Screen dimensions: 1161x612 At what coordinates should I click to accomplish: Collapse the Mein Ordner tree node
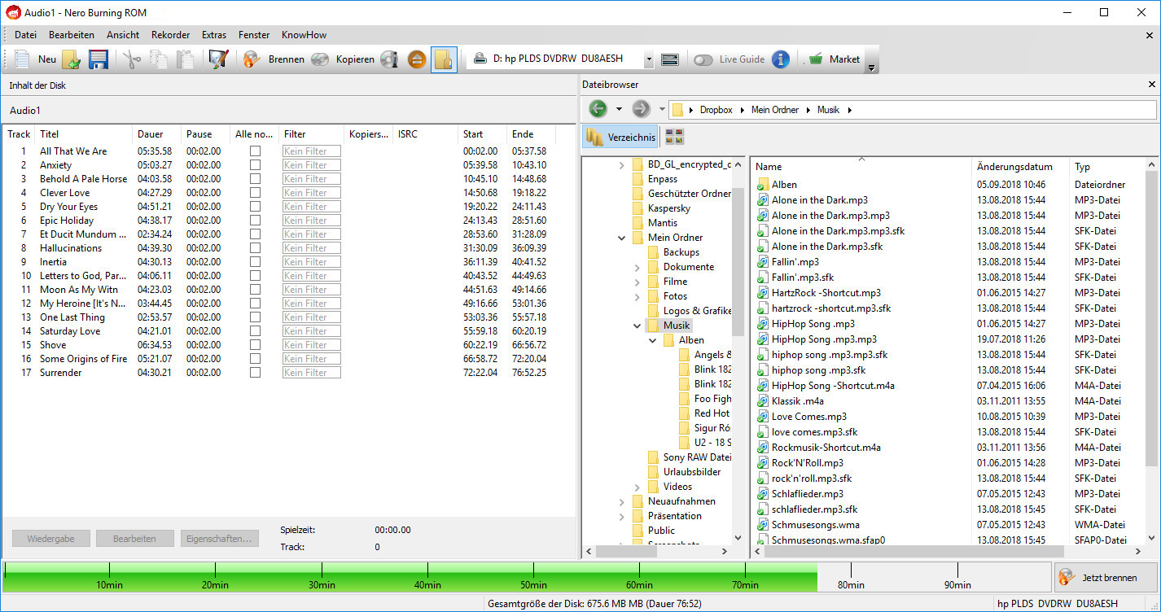(622, 238)
